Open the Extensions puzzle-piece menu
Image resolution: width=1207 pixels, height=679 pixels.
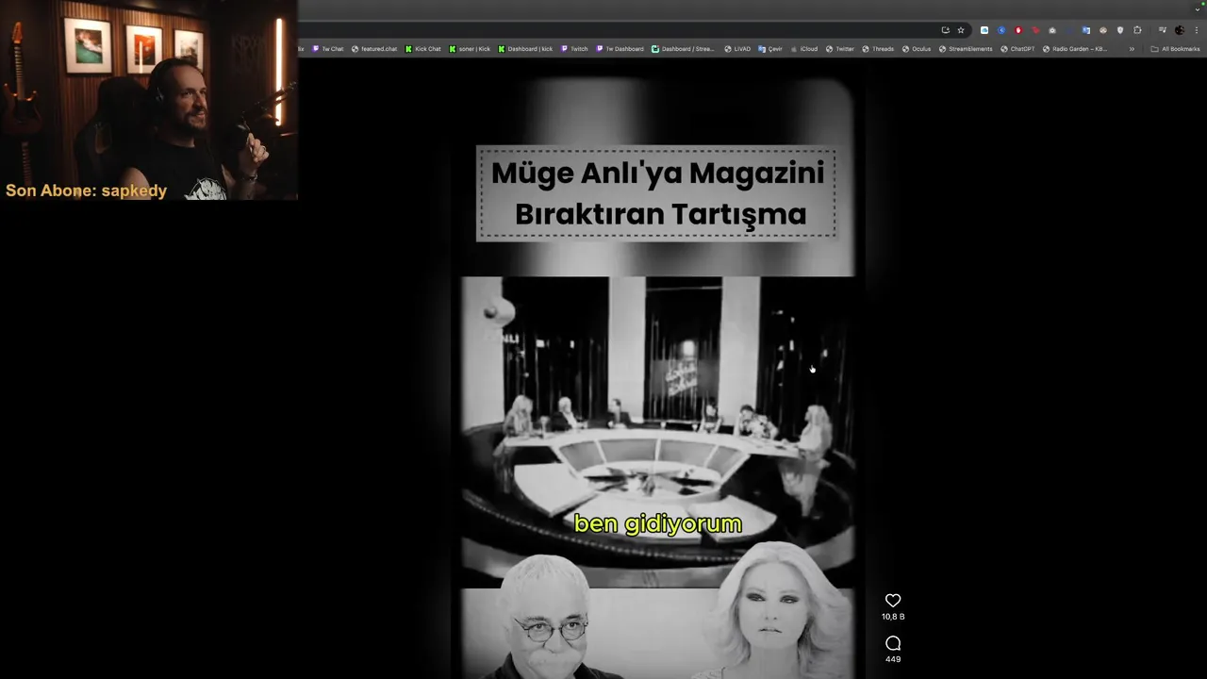(1137, 30)
